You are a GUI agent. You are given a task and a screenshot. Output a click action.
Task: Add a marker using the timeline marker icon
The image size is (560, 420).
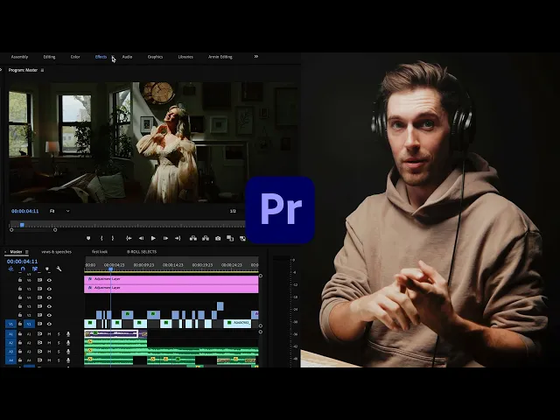click(x=47, y=269)
